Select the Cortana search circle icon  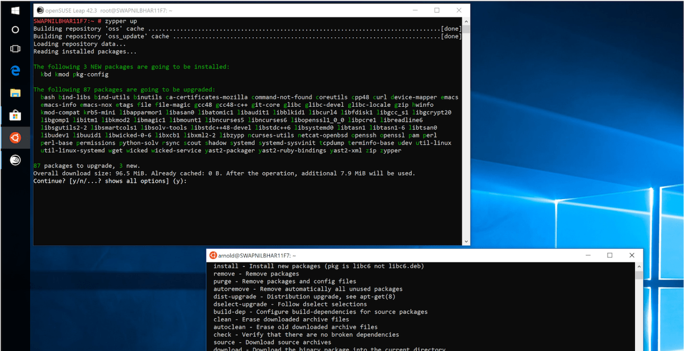point(15,29)
